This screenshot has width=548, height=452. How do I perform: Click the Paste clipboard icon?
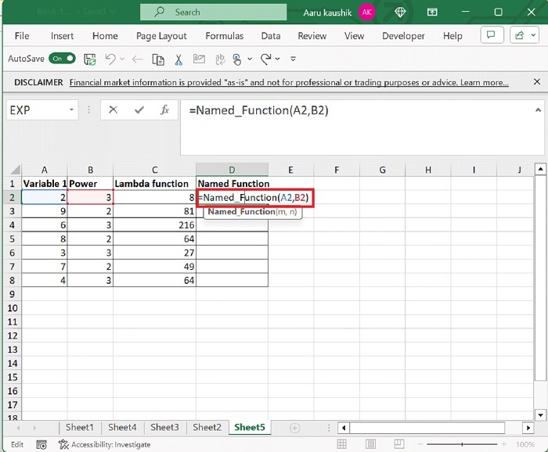point(158,59)
